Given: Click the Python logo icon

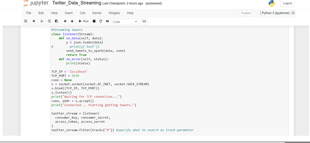Looking at the screenshot, I should click(x=272, y=3).
